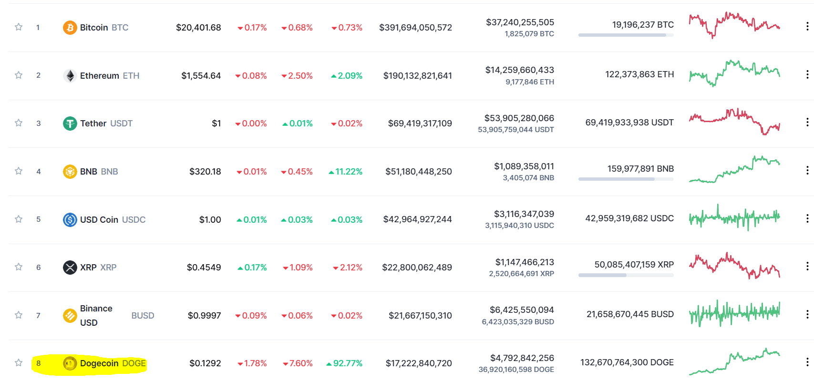Show more options for XRP row
814x382 pixels.
807,266
